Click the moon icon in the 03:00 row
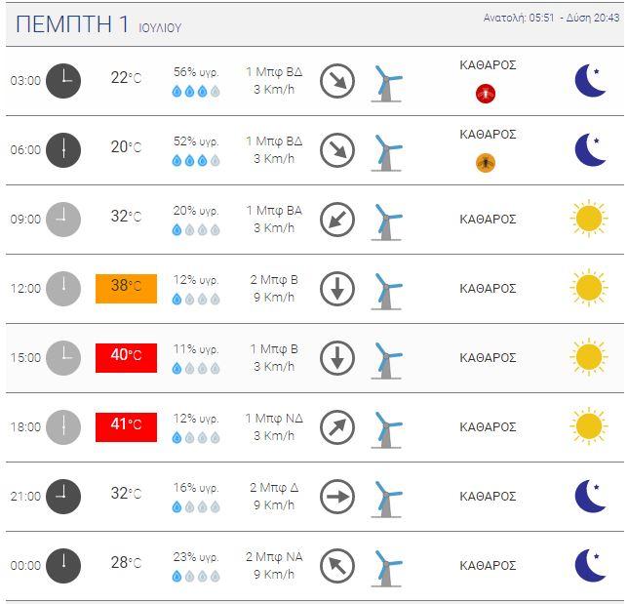Viewport: 628px width, 604px height. [590, 81]
